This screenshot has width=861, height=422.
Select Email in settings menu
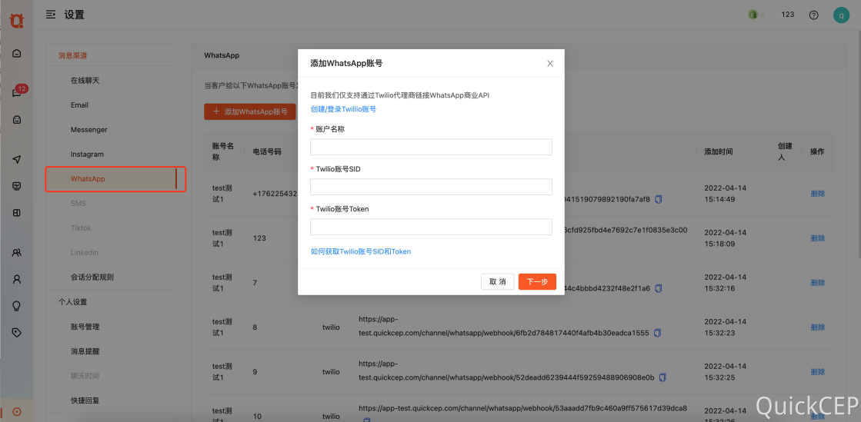pyautogui.click(x=79, y=105)
